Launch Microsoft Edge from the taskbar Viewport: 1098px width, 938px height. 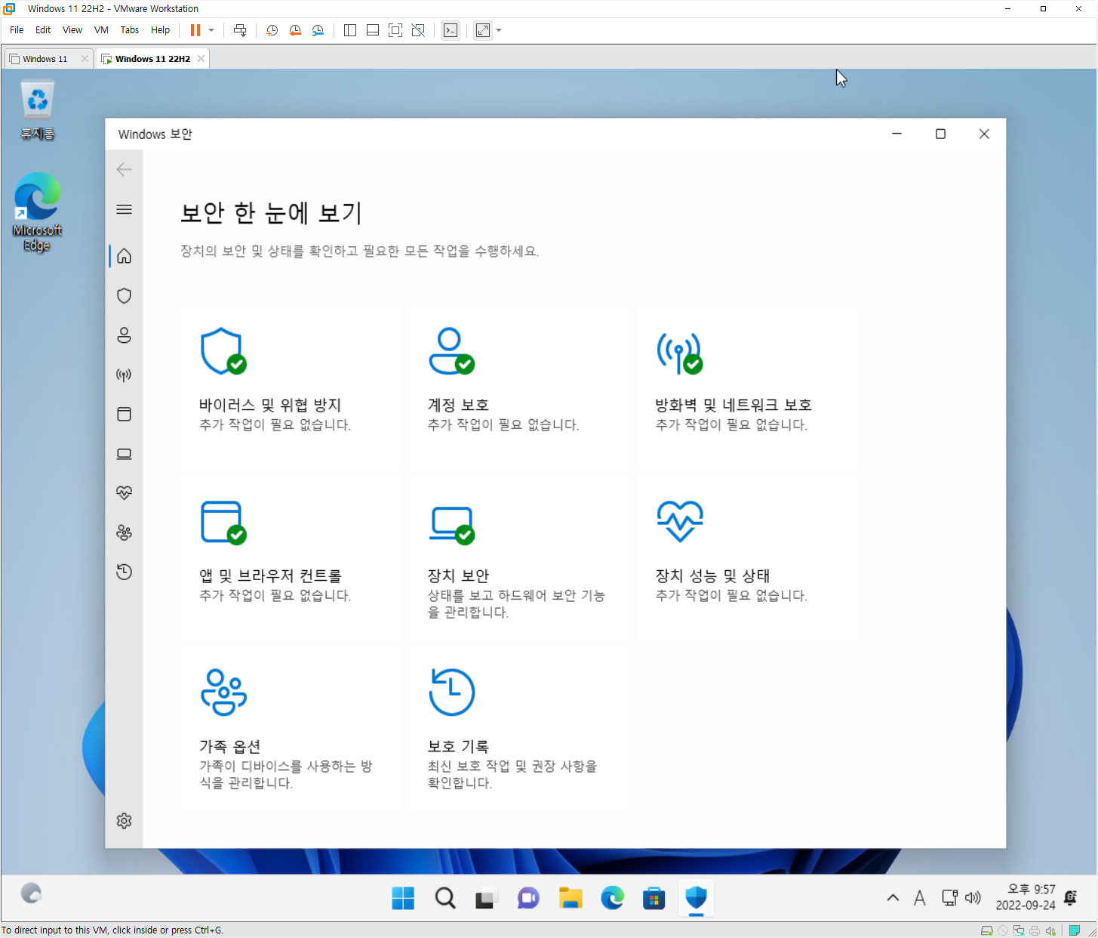(x=612, y=898)
